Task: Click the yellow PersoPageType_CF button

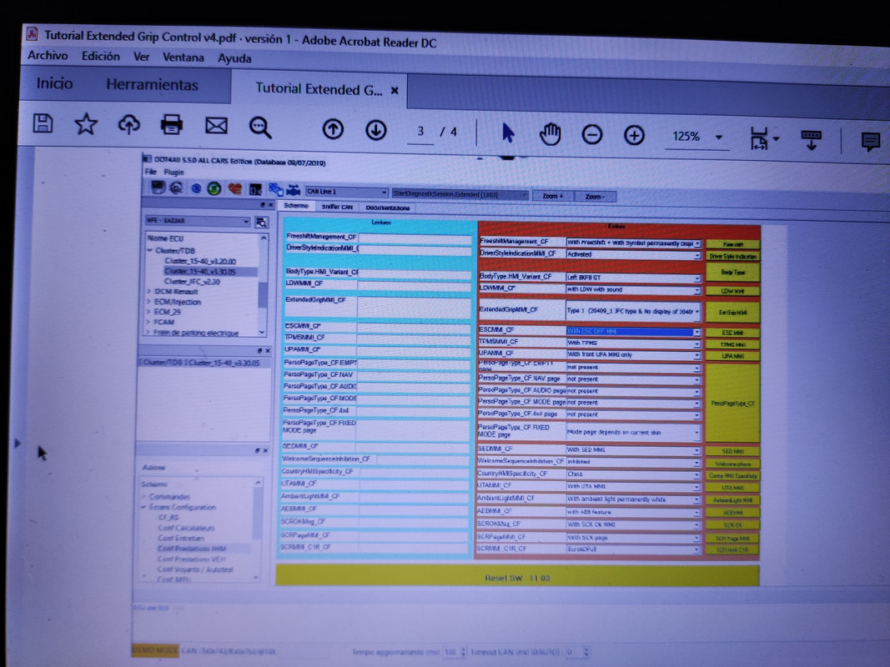Action: pos(733,404)
